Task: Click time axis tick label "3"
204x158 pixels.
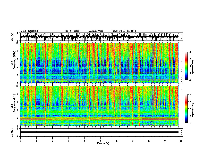Action: click(69, 141)
